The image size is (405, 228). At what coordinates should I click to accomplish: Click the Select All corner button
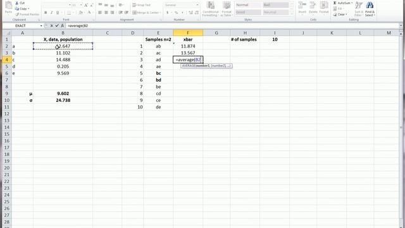(7, 33)
